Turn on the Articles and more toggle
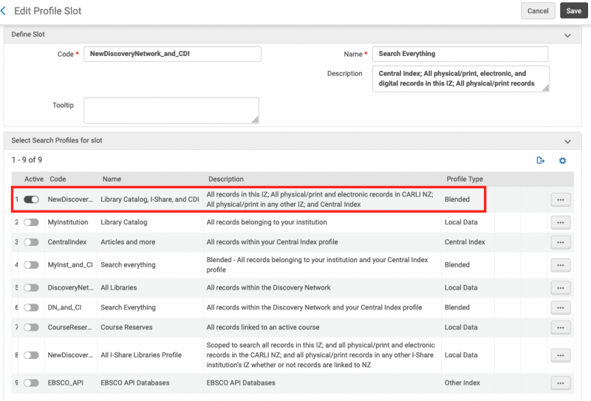591x401 pixels. tap(31, 242)
